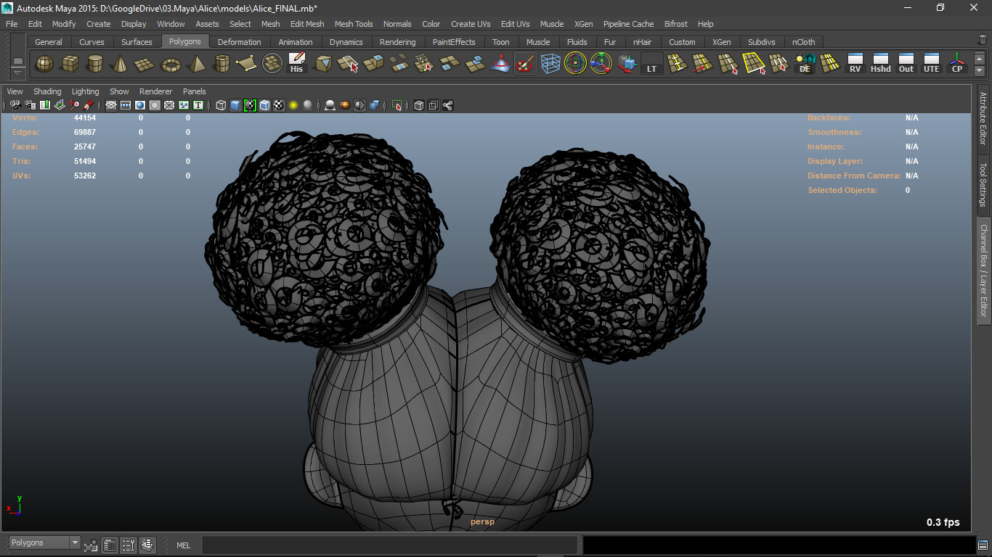Open the Edit Mesh menu
The image size is (992, 557).
(307, 24)
